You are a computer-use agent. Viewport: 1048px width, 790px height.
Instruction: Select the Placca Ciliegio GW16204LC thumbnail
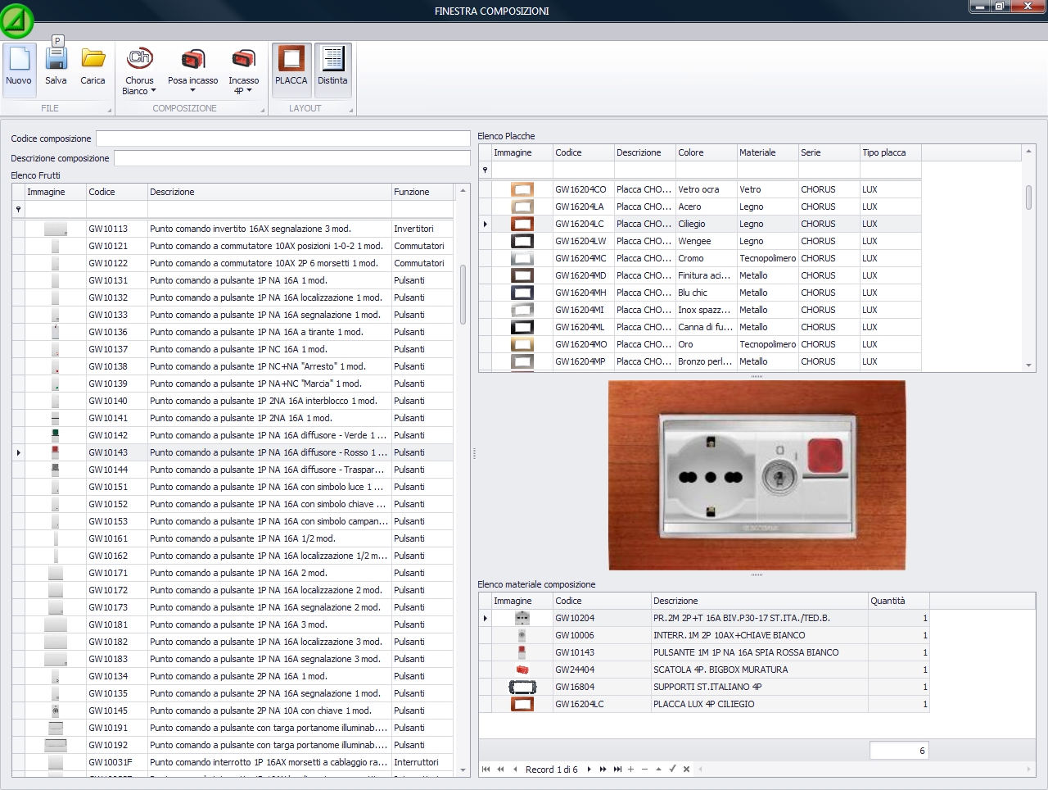click(522, 224)
